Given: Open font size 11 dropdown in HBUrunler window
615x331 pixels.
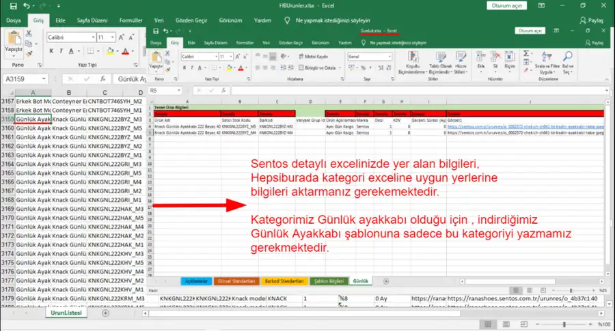Looking at the screenshot, I should click(113, 38).
